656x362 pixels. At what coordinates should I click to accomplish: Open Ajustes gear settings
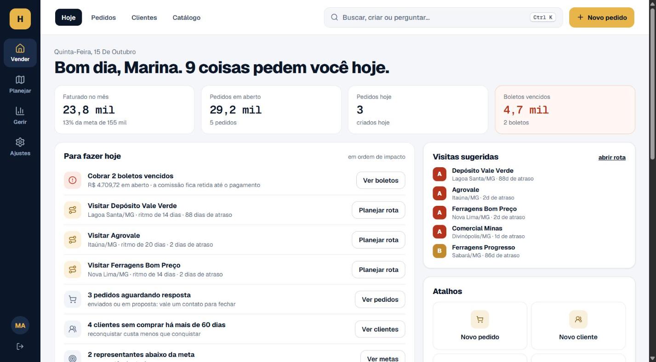click(20, 147)
